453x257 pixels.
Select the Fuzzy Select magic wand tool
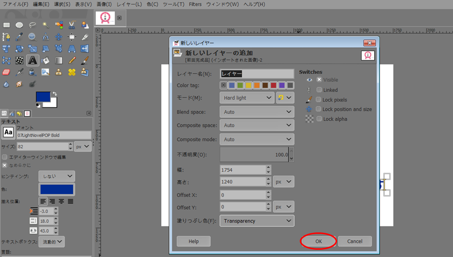tap(45, 25)
